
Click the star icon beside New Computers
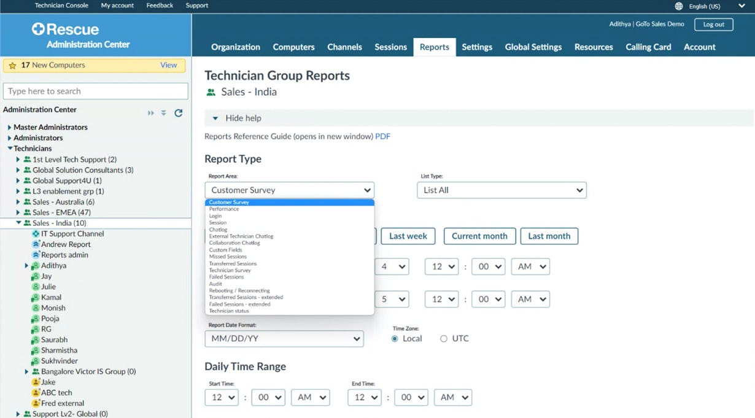[x=12, y=66]
